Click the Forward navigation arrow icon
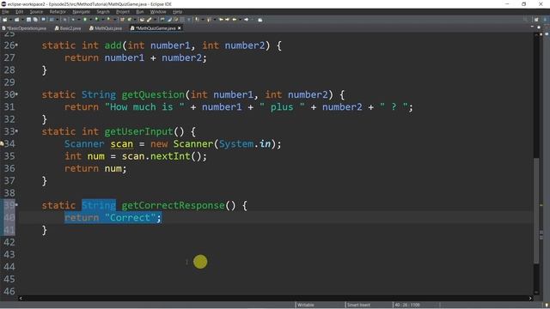The height and width of the screenshot is (309, 550). 246,20
